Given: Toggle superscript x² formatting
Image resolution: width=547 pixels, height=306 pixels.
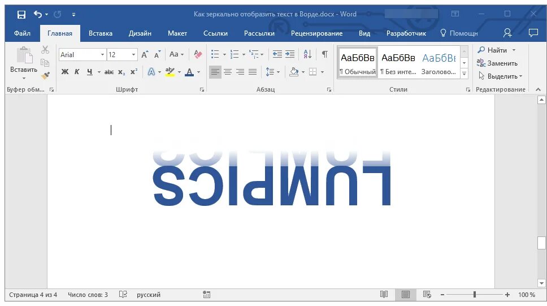Looking at the screenshot, I should tap(134, 72).
